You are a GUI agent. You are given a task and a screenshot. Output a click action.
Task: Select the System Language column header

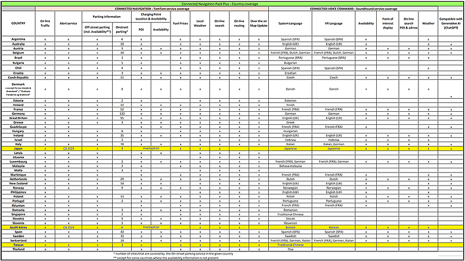(x=290, y=23)
